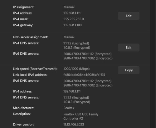The width and height of the screenshot is (156, 128).
Task: Select the Manufacturer label
Action: 23,108
